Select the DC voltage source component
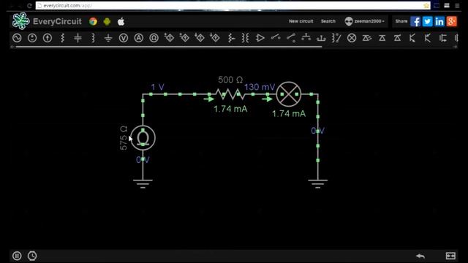 point(32,38)
